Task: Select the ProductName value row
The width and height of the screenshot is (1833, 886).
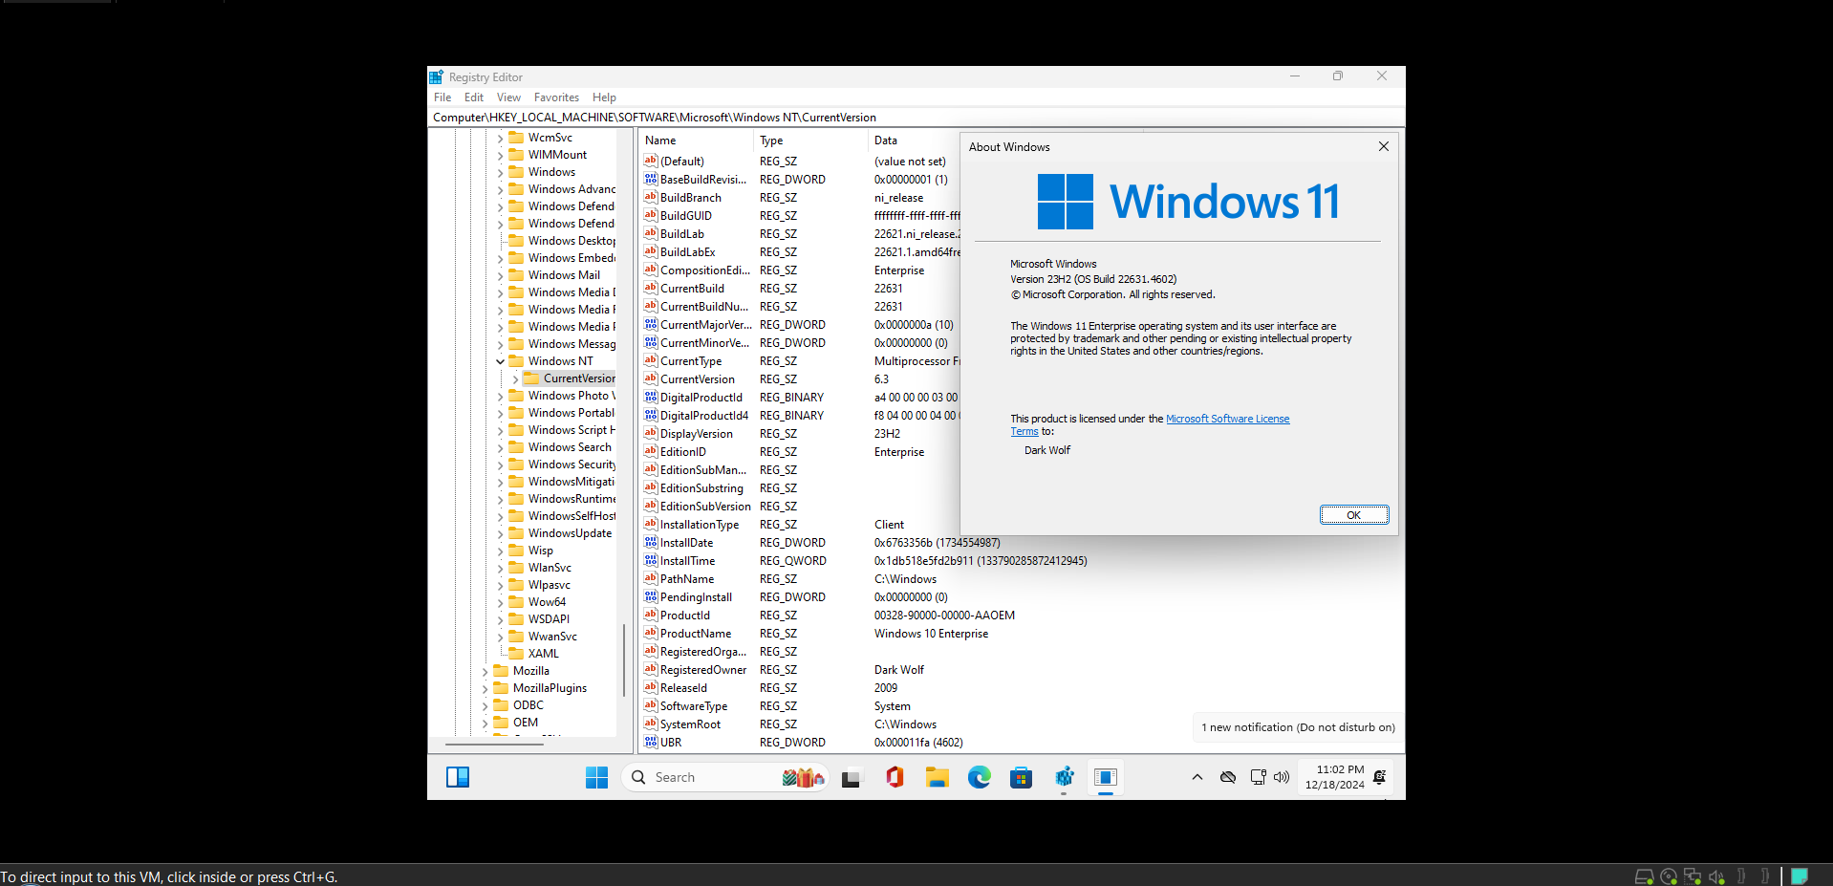Action: tap(1022, 634)
